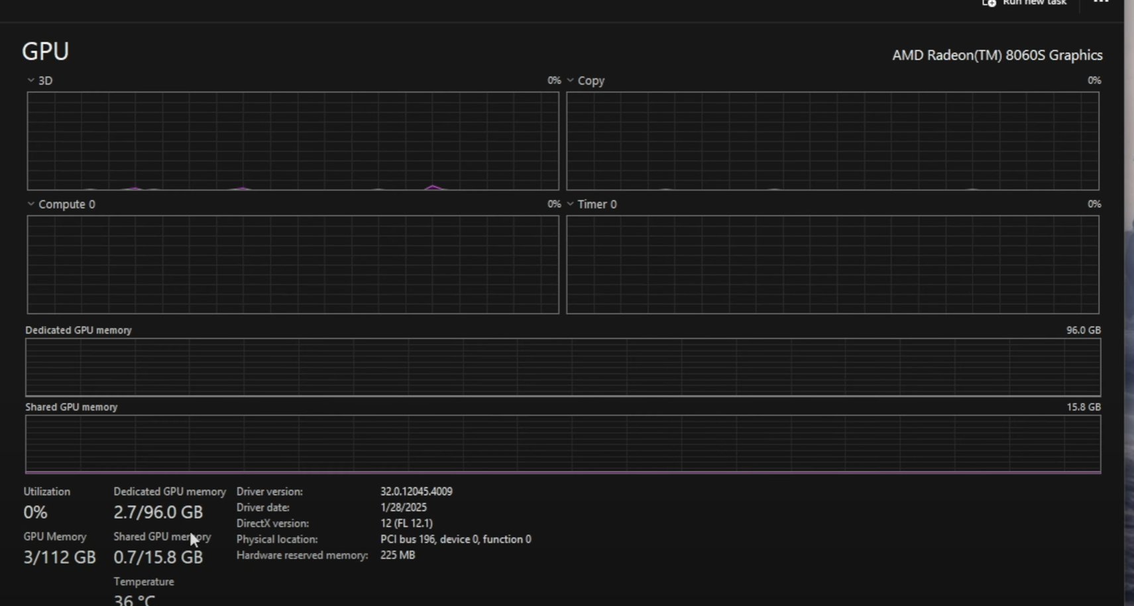Viewport: 1134px width, 606px height.
Task: Click the 15.8 GB shared memory maximum label
Action: (1084, 407)
